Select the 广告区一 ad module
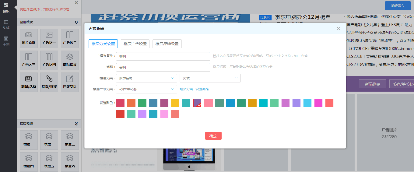This screenshot has height=172, width=414. 49,38
